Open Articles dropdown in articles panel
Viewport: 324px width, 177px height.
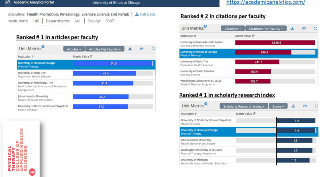click(x=74, y=49)
